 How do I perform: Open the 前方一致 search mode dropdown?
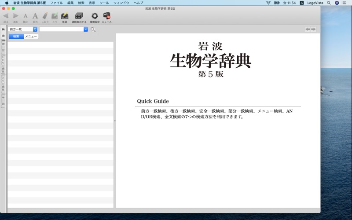pyautogui.click(x=23, y=29)
